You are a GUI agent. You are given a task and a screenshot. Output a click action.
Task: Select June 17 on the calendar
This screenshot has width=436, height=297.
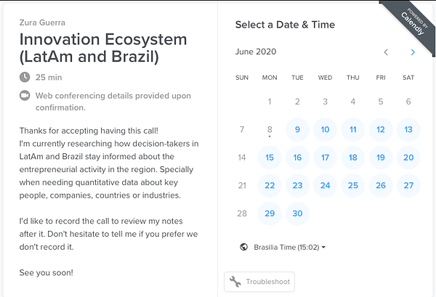coord(326,158)
